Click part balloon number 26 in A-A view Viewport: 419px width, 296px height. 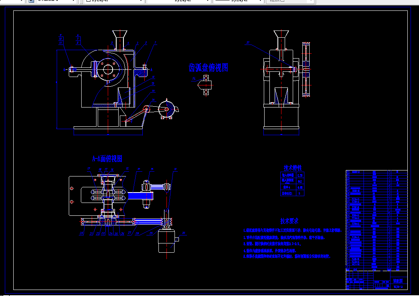pos(122,234)
